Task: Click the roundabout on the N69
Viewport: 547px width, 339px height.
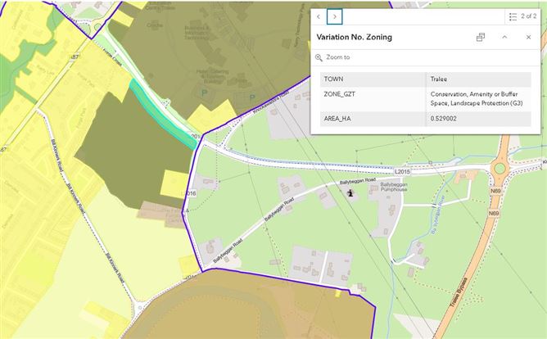Action: (x=499, y=169)
